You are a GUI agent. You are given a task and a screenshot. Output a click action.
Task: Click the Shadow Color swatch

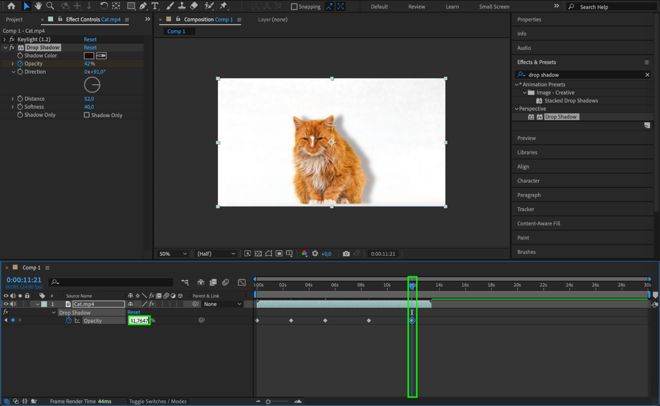89,56
